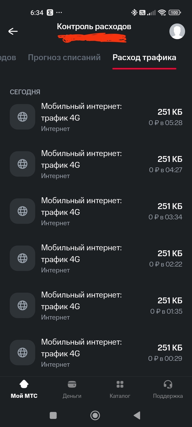Switch to Прогноз списаний tab
The height and width of the screenshot is (427, 192).
(64, 58)
